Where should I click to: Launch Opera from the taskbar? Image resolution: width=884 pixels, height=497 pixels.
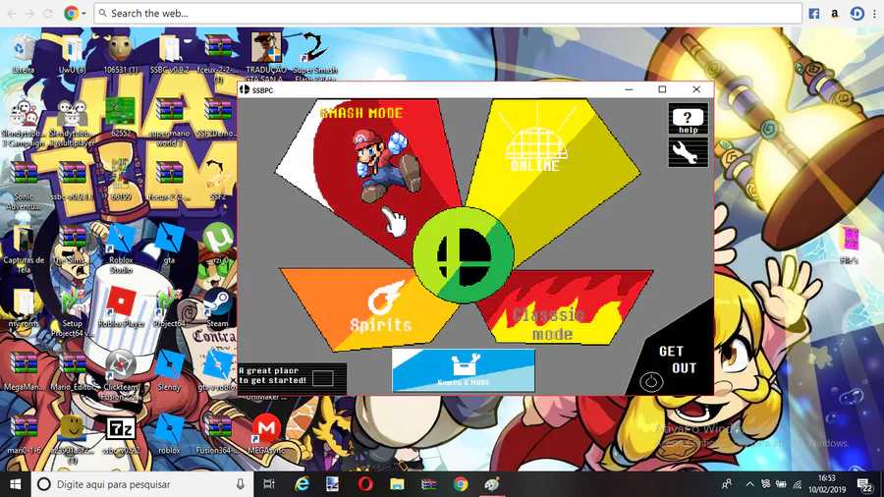(x=365, y=484)
